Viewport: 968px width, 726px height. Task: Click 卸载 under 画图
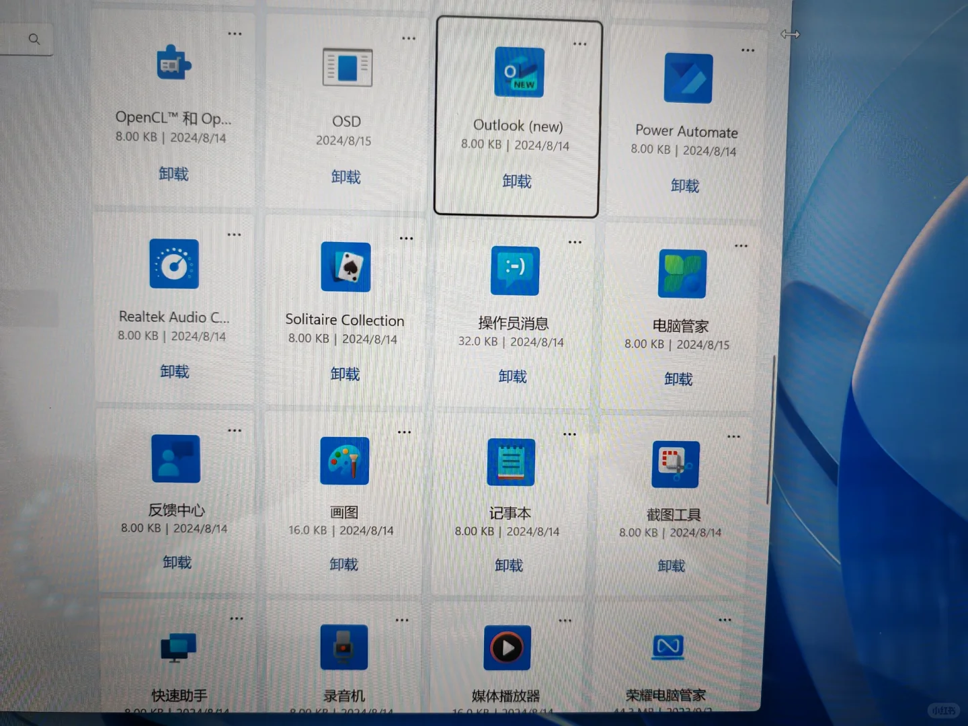[x=344, y=564]
